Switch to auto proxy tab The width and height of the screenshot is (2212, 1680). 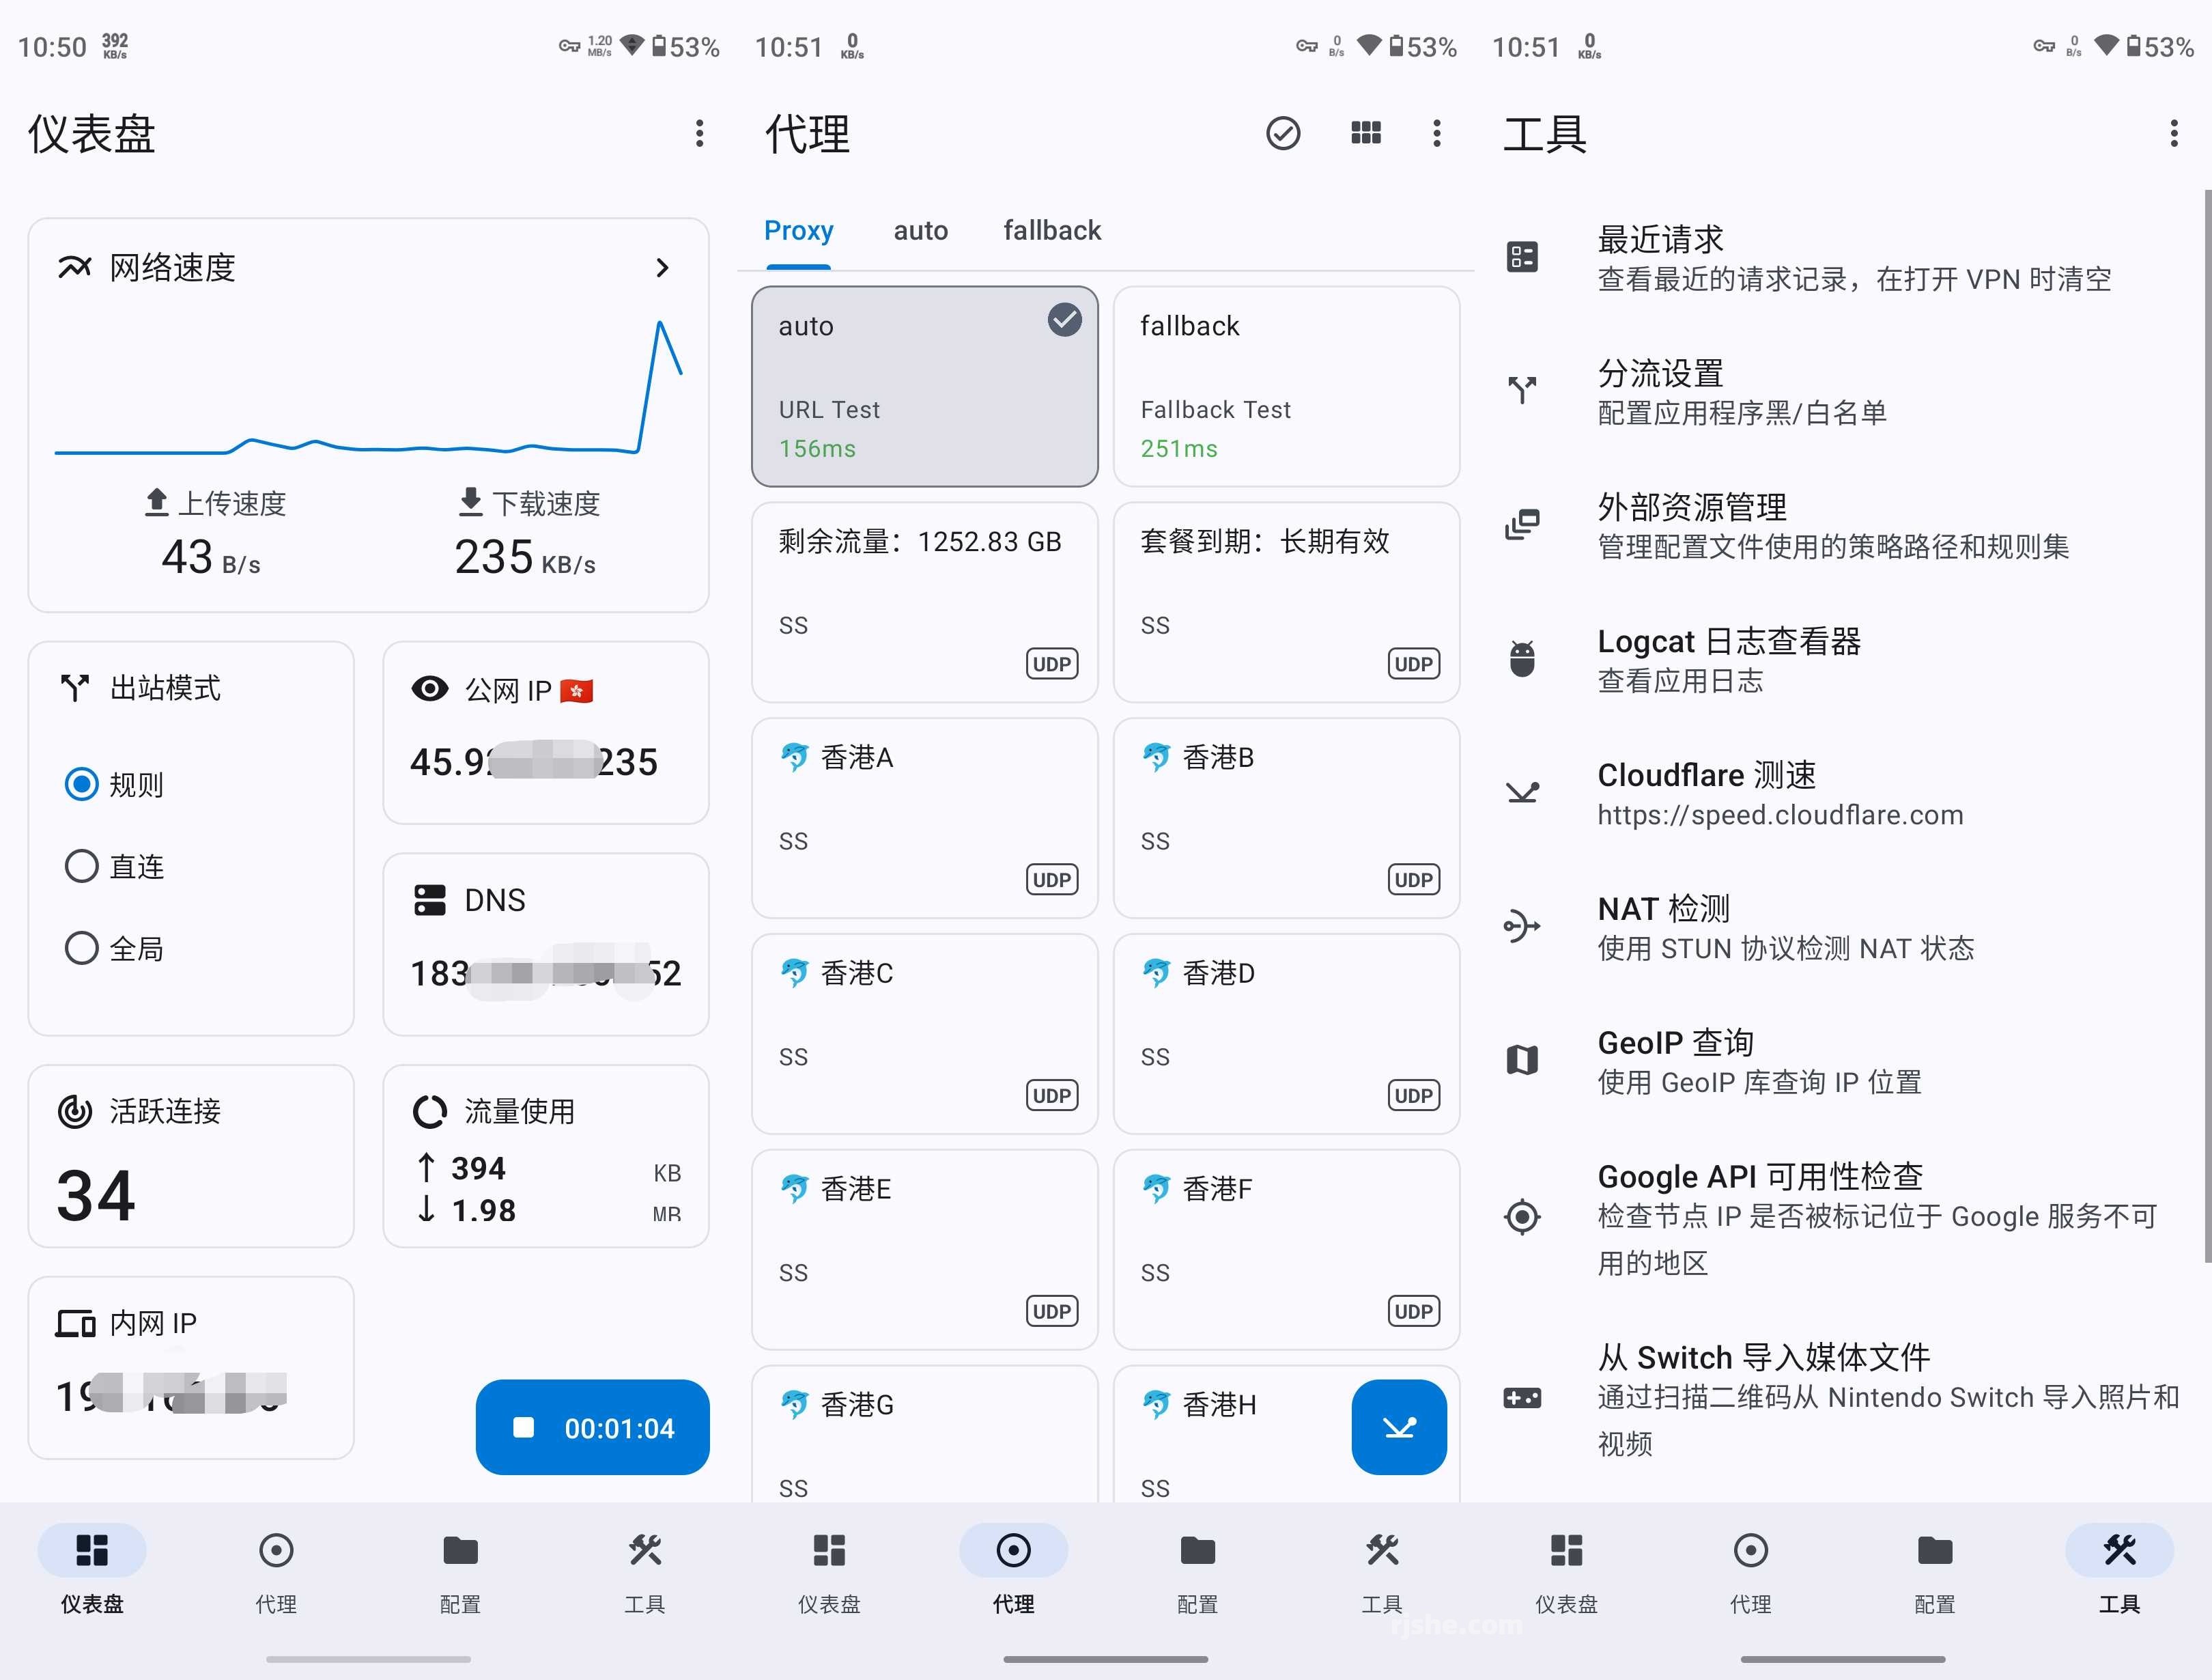click(921, 229)
